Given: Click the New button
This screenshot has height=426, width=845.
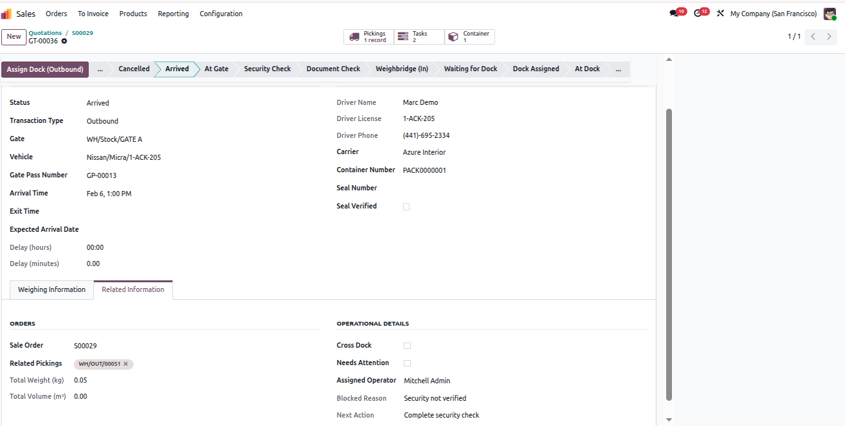Looking at the screenshot, I should pyautogui.click(x=14, y=37).
